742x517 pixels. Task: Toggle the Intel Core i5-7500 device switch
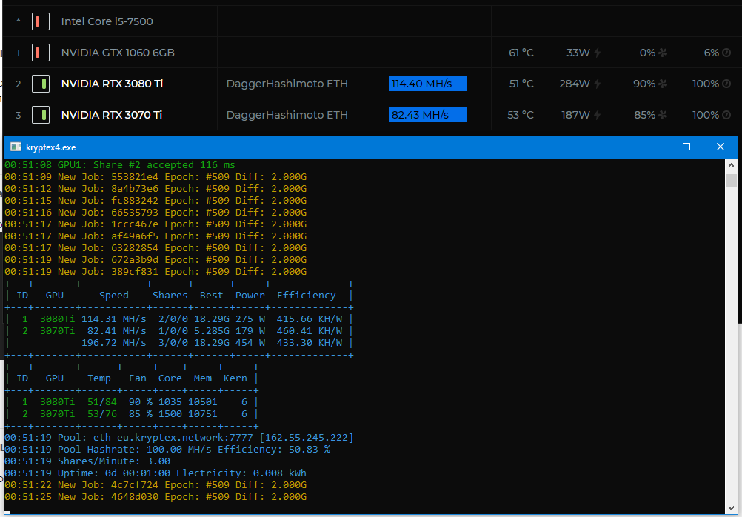tap(41, 21)
